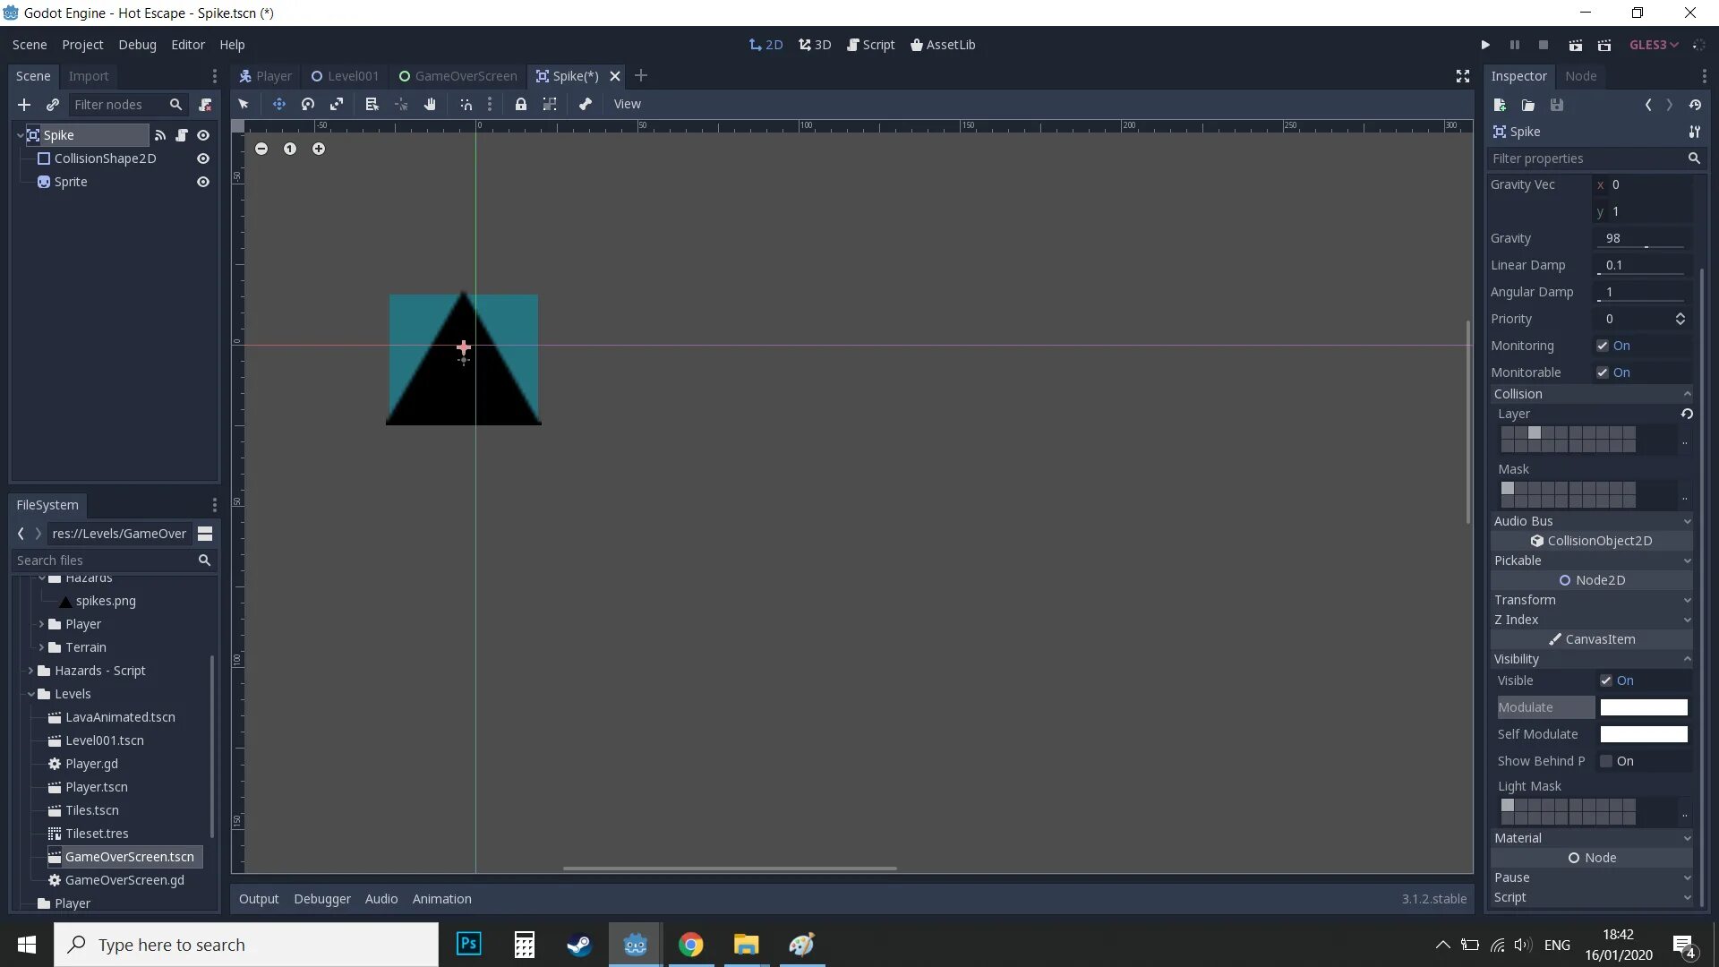Viewport: 1719px width, 967px height.
Task: Expand the Z Index section
Action: [x=1592, y=620]
